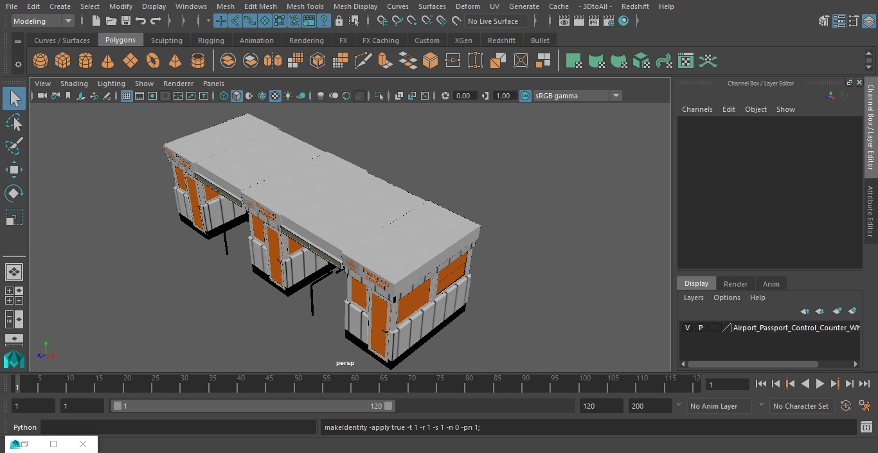Open the Render Settings clapper icon

click(x=609, y=21)
